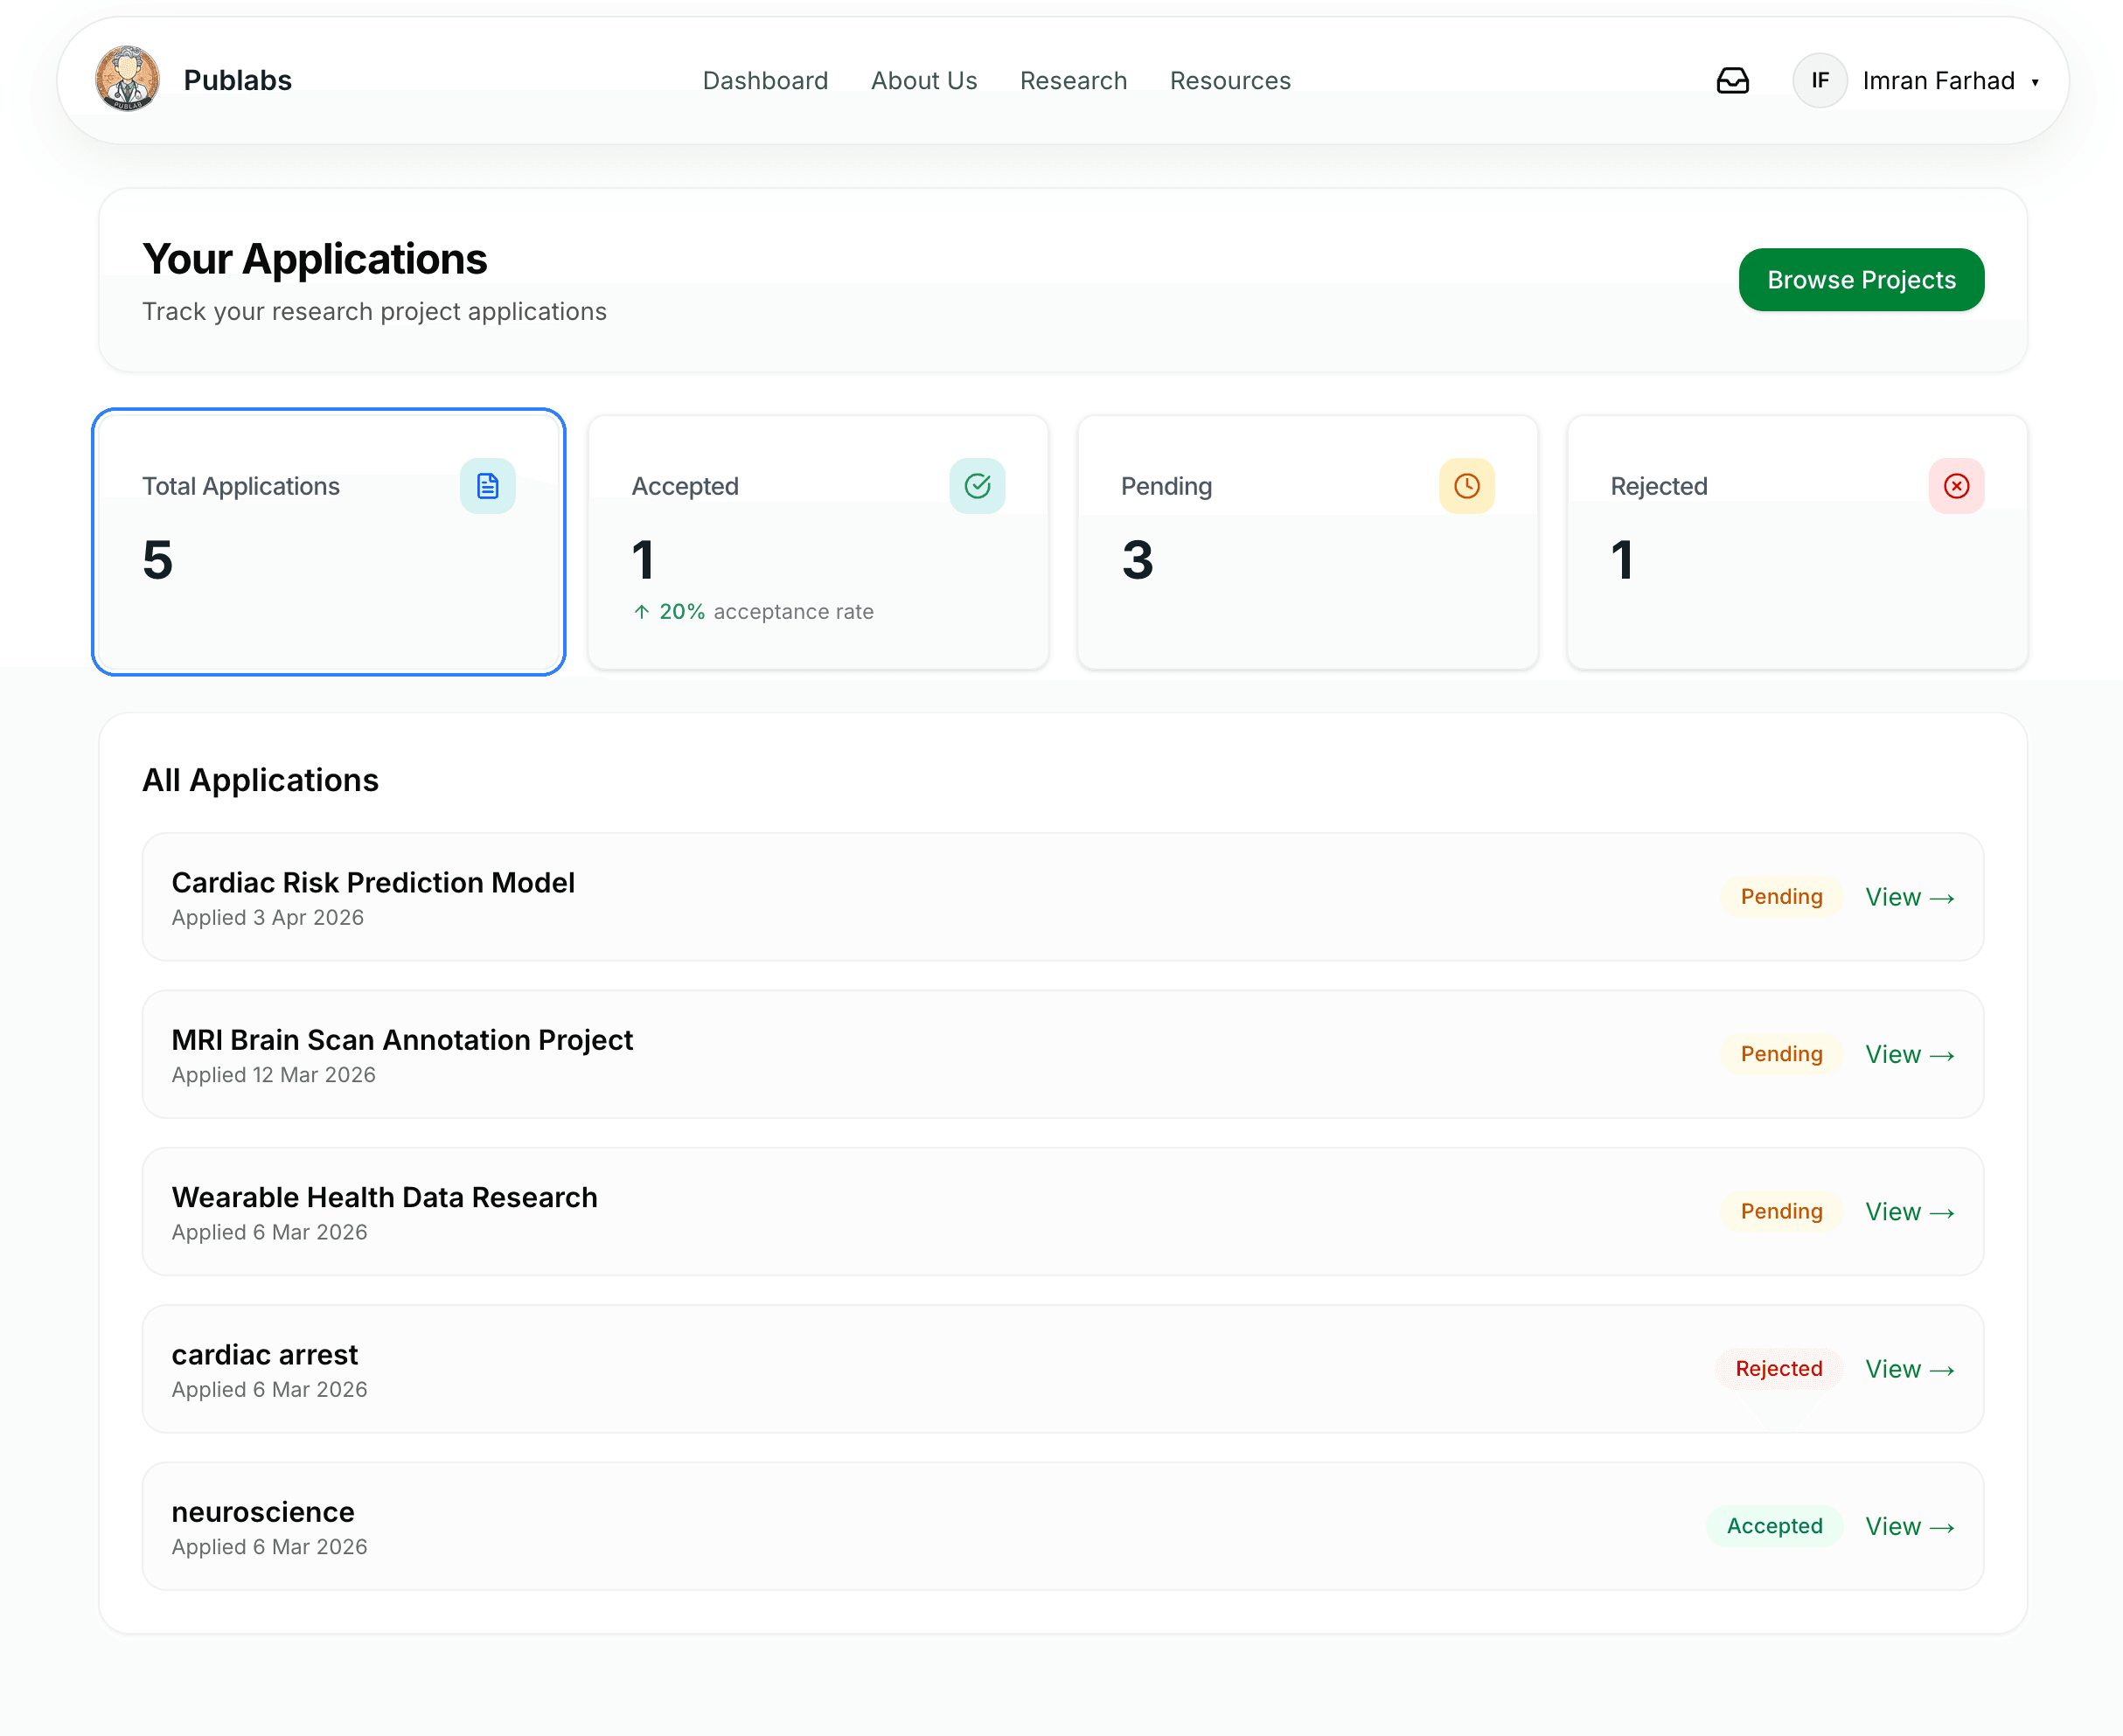Click the All Applications heading
This screenshot has width=2123, height=1736.
tap(260, 780)
